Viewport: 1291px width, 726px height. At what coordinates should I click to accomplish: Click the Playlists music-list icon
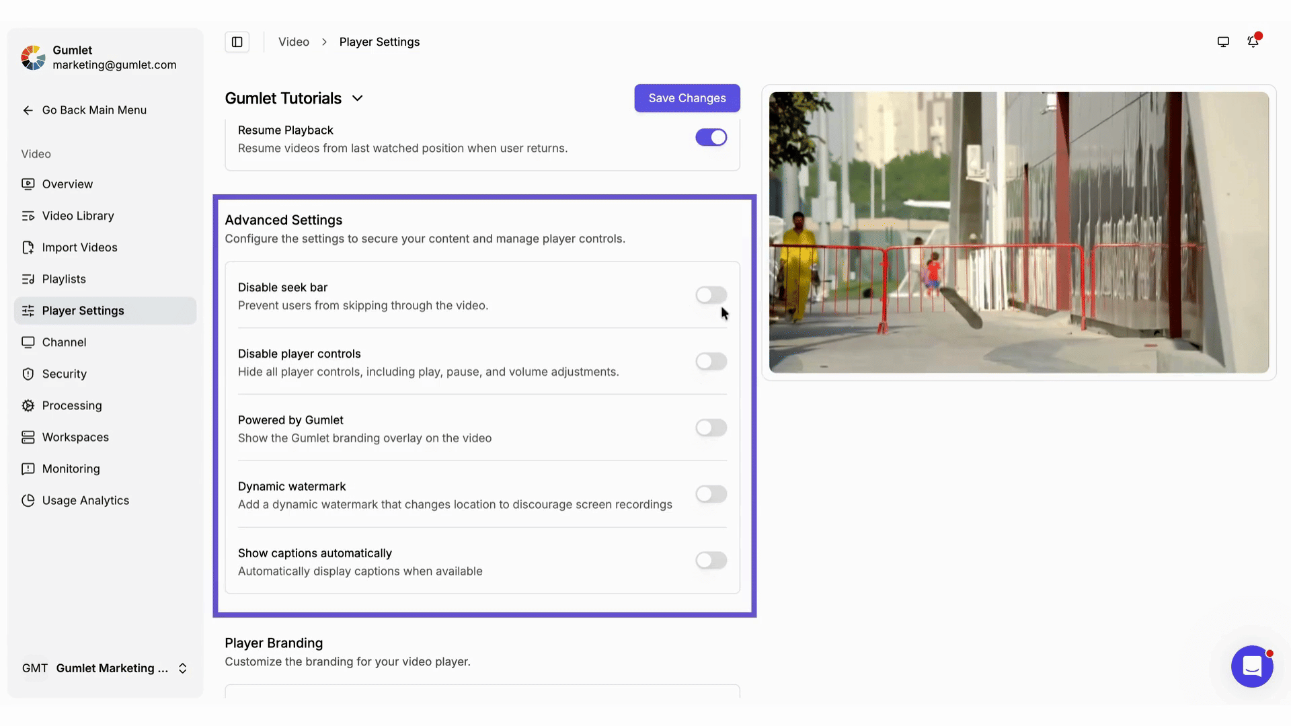28,279
